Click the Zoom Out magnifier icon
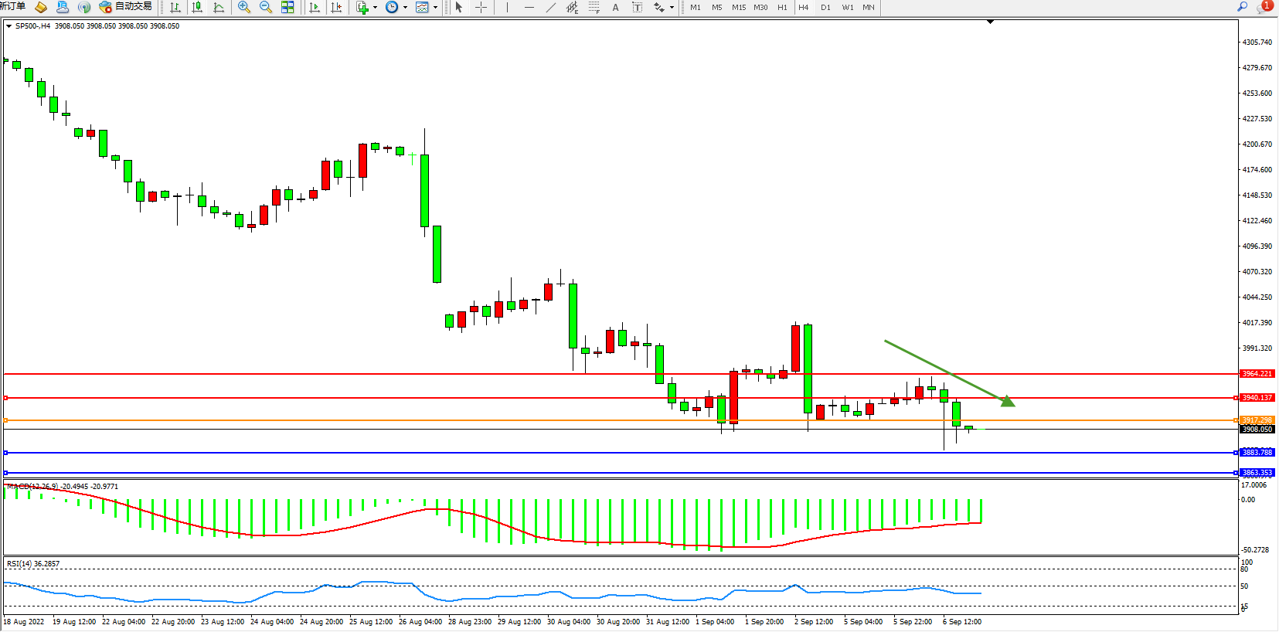1279x632 pixels. click(x=266, y=7)
